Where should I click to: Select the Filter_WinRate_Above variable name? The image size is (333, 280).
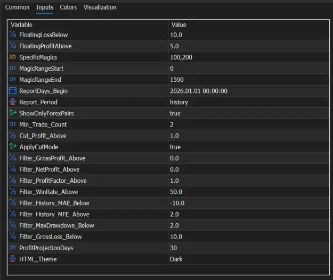tap(48, 192)
